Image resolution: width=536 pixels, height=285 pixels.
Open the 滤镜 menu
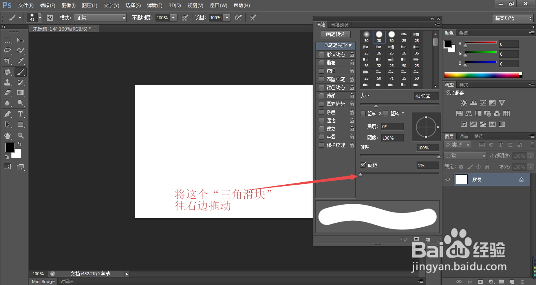pos(154,5)
